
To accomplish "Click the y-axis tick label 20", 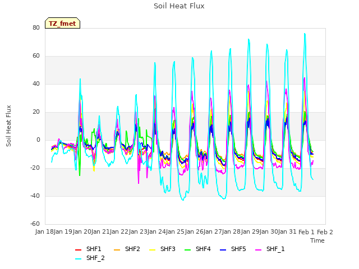I will coord(36,112).
